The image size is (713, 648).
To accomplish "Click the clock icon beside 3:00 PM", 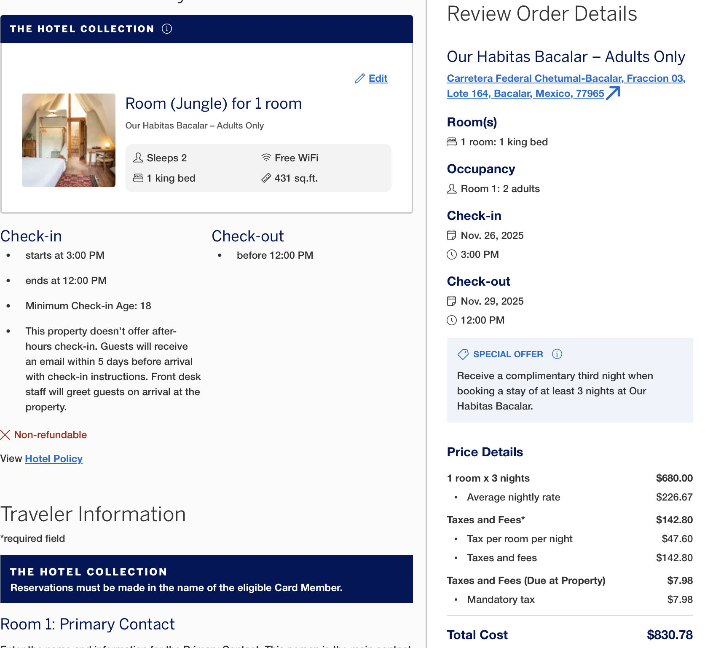I will (x=451, y=254).
